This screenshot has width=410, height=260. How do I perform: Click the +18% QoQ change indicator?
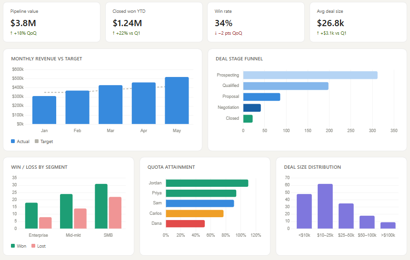click(x=23, y=33)
